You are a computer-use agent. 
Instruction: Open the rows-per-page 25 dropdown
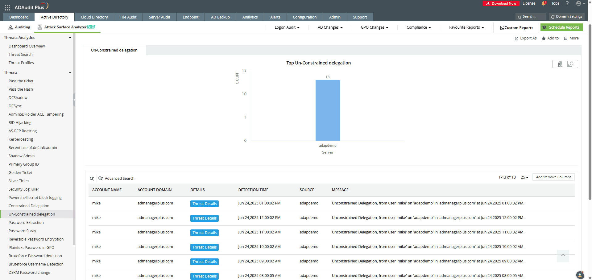[x=524, y=177]
